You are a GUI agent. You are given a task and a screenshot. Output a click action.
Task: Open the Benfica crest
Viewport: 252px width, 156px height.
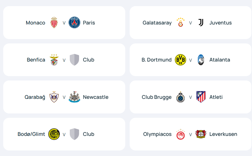pyautogui.click(x=54, y=60)
